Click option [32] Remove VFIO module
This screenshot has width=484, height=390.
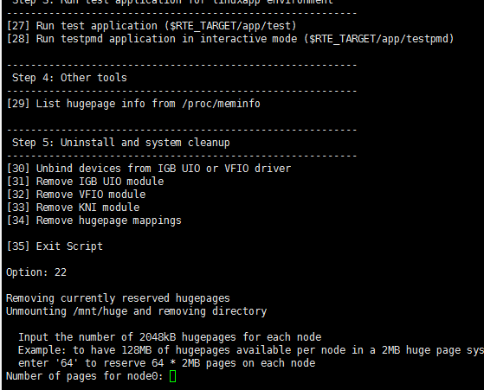point(76,195)
